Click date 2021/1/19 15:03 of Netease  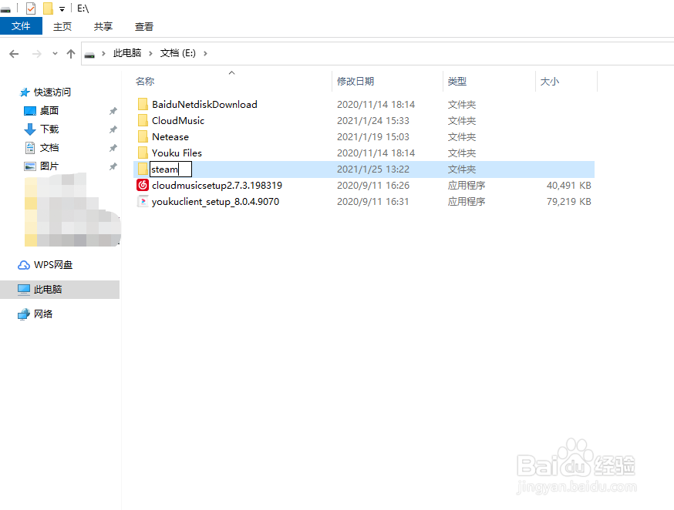373,137
